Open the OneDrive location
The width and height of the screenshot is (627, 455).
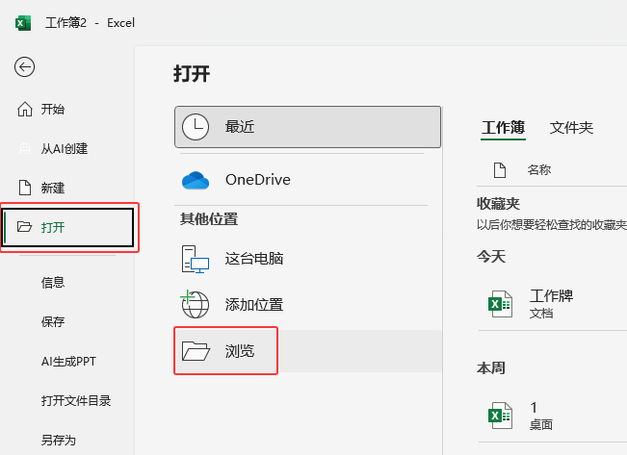308,180
